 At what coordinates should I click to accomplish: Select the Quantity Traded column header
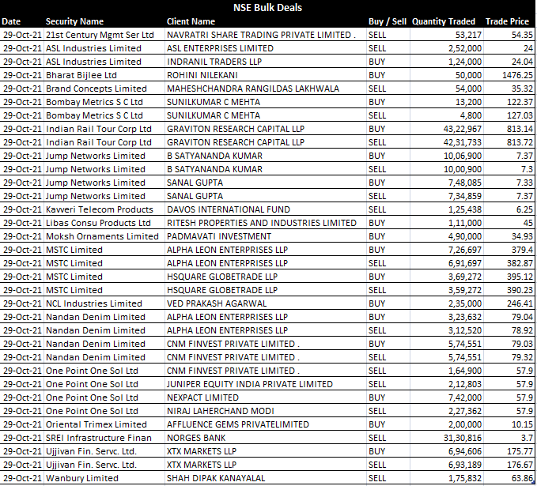(x=444, y=21)
